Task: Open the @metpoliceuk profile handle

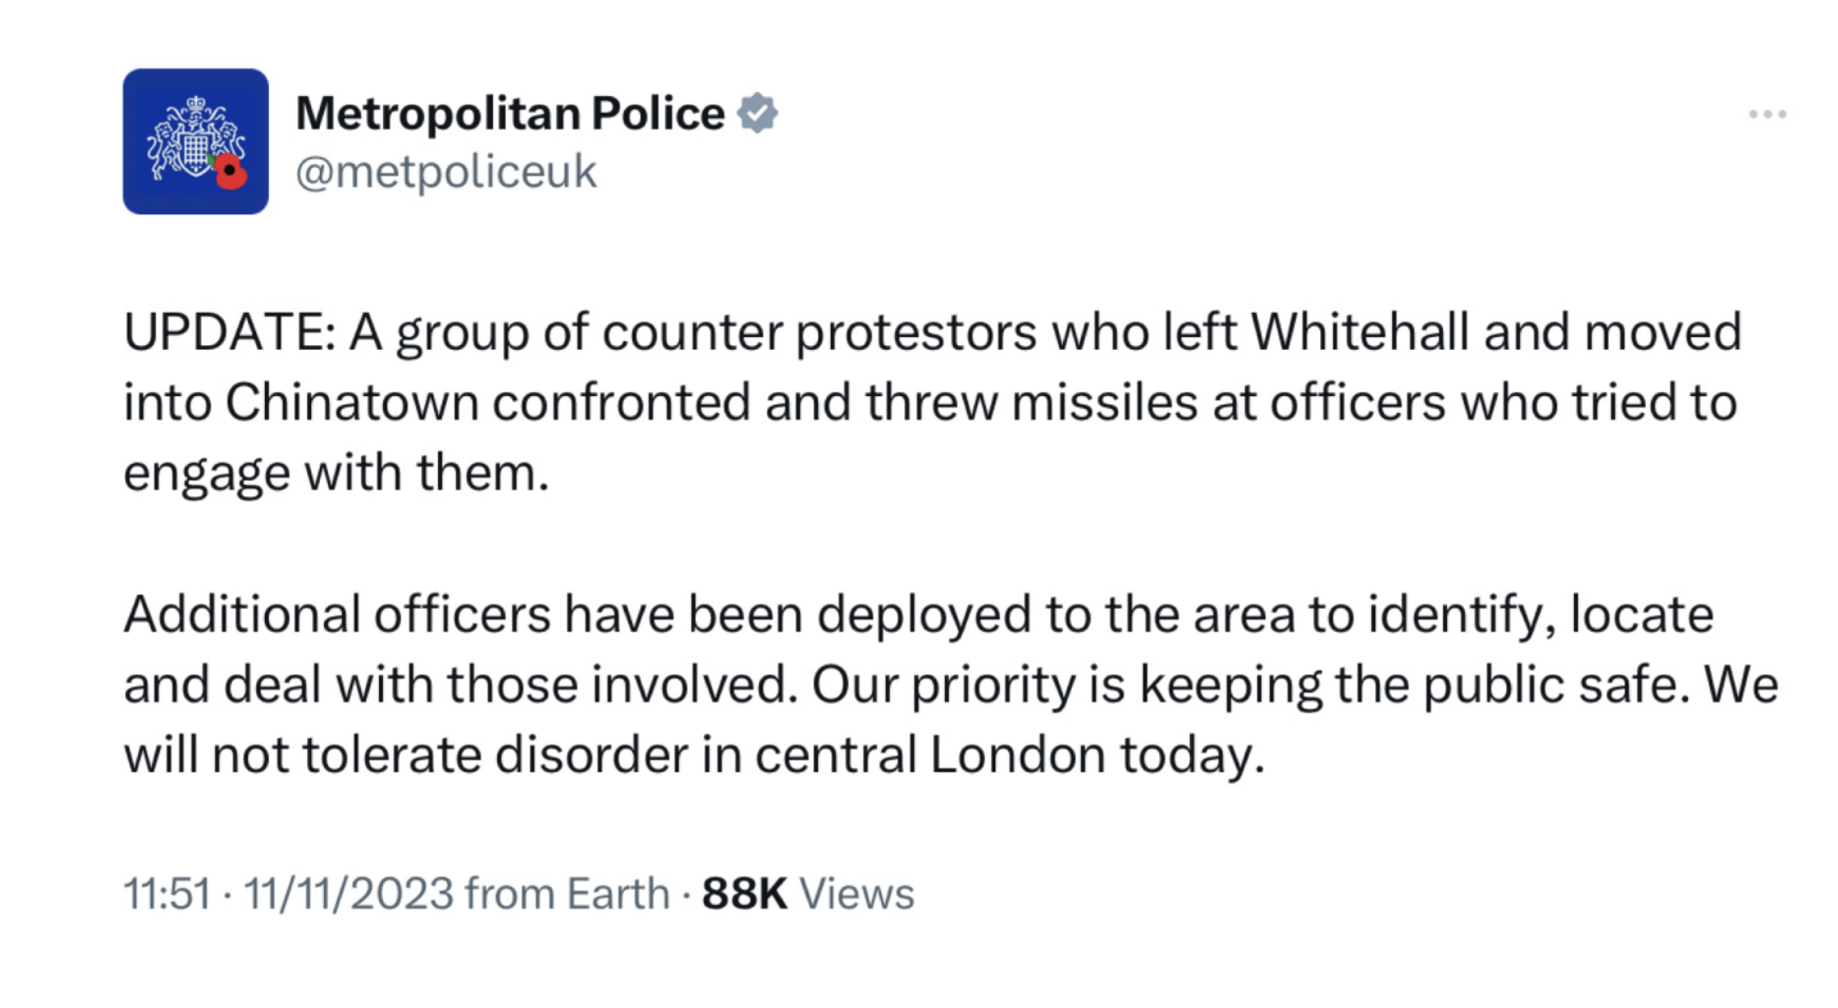Action: click(444, 171)
